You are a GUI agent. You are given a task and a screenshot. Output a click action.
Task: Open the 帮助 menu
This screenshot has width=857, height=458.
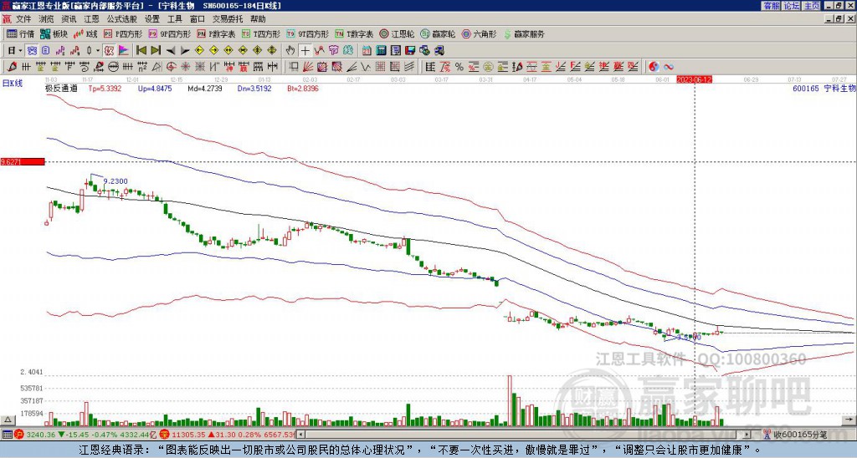pyautogui.click(x=258, y=19)
